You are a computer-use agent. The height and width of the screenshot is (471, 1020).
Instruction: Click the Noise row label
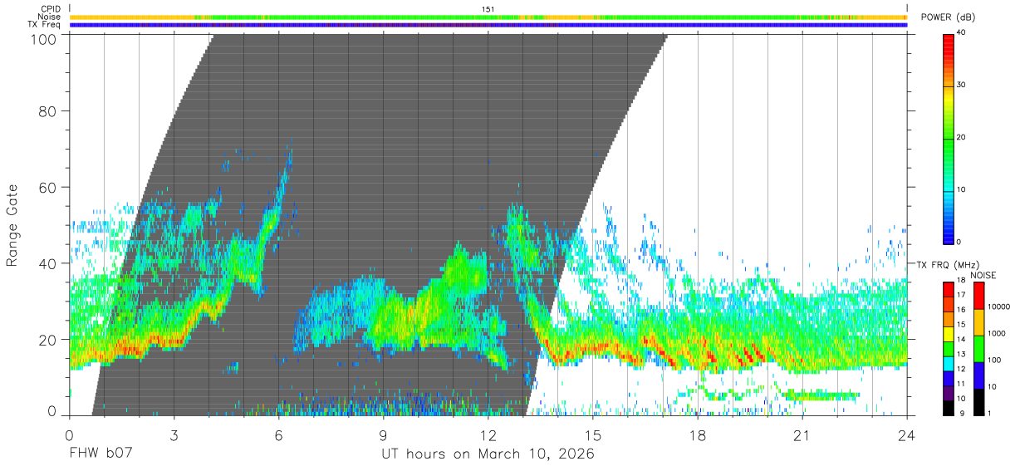51,17
